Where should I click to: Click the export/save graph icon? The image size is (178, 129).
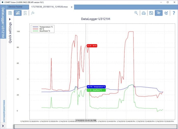pyautogui.click(x=151, y=13)
